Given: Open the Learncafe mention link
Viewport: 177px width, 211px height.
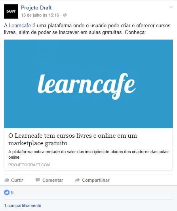Looking at the screenshot, I should point(20,26).
